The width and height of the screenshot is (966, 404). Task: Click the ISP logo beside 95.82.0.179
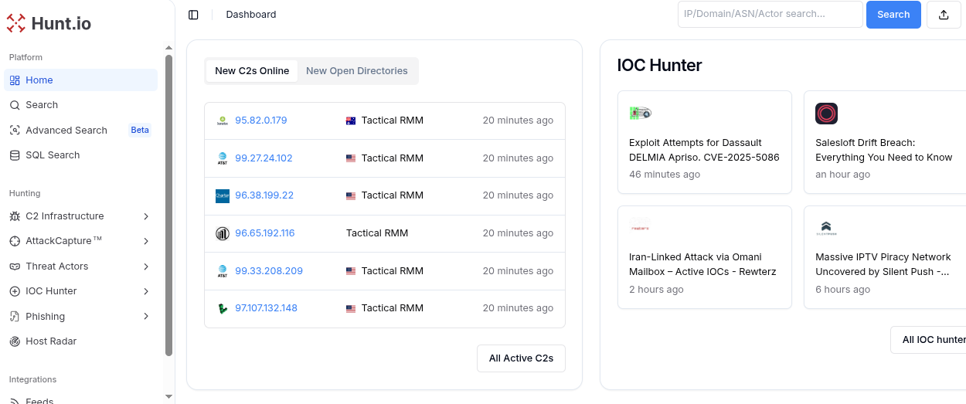point(223,121)
